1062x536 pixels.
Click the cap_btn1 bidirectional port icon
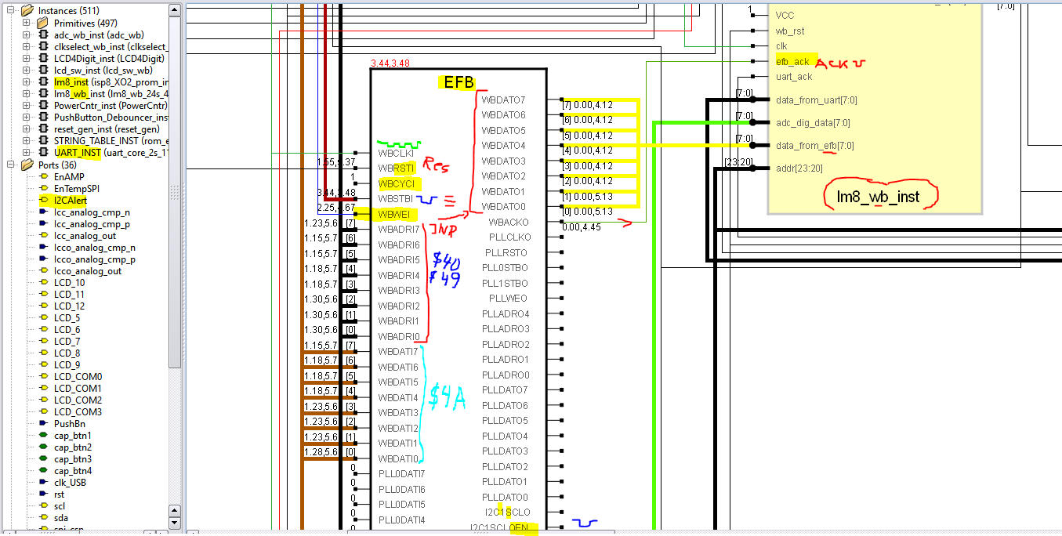(x=44, y=436)
